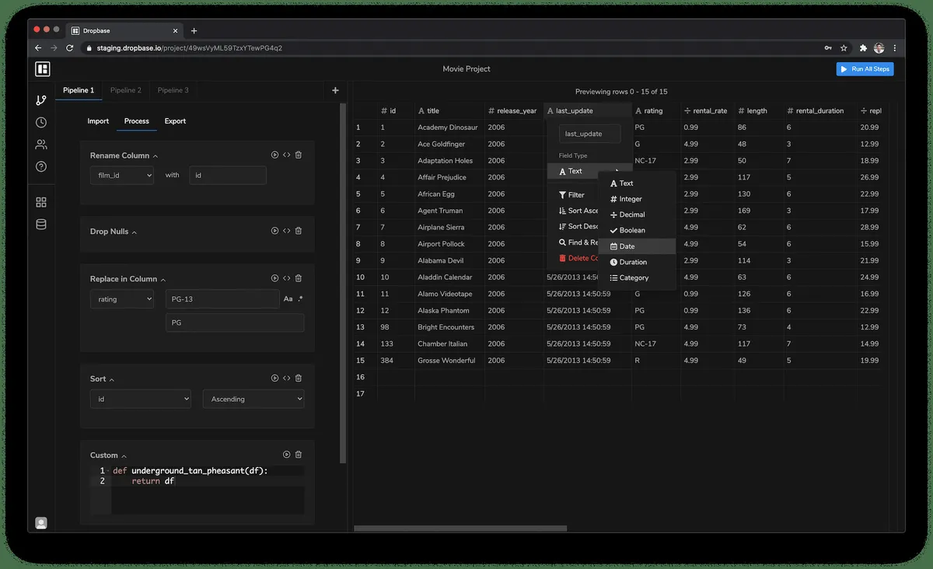
Task: Open the history clock icon in sidebar
Action: [41, 122]
